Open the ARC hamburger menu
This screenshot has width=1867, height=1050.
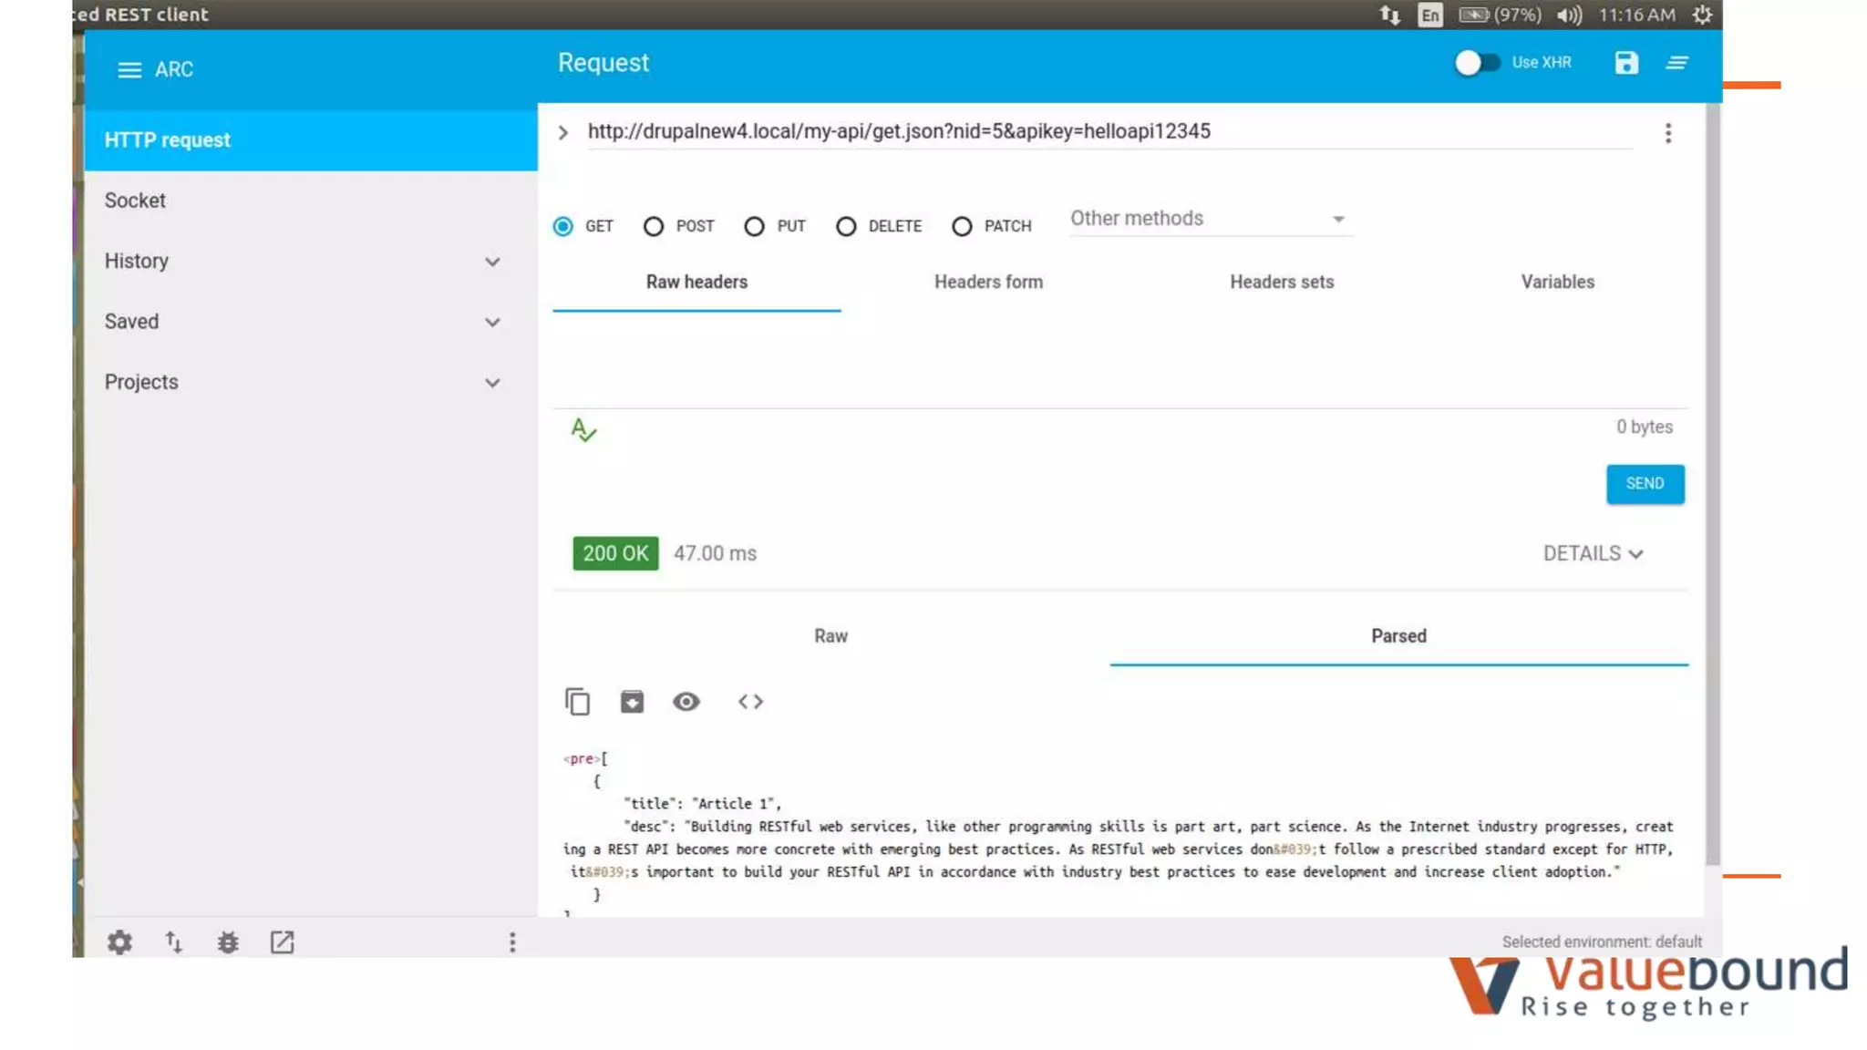point(129,70)
